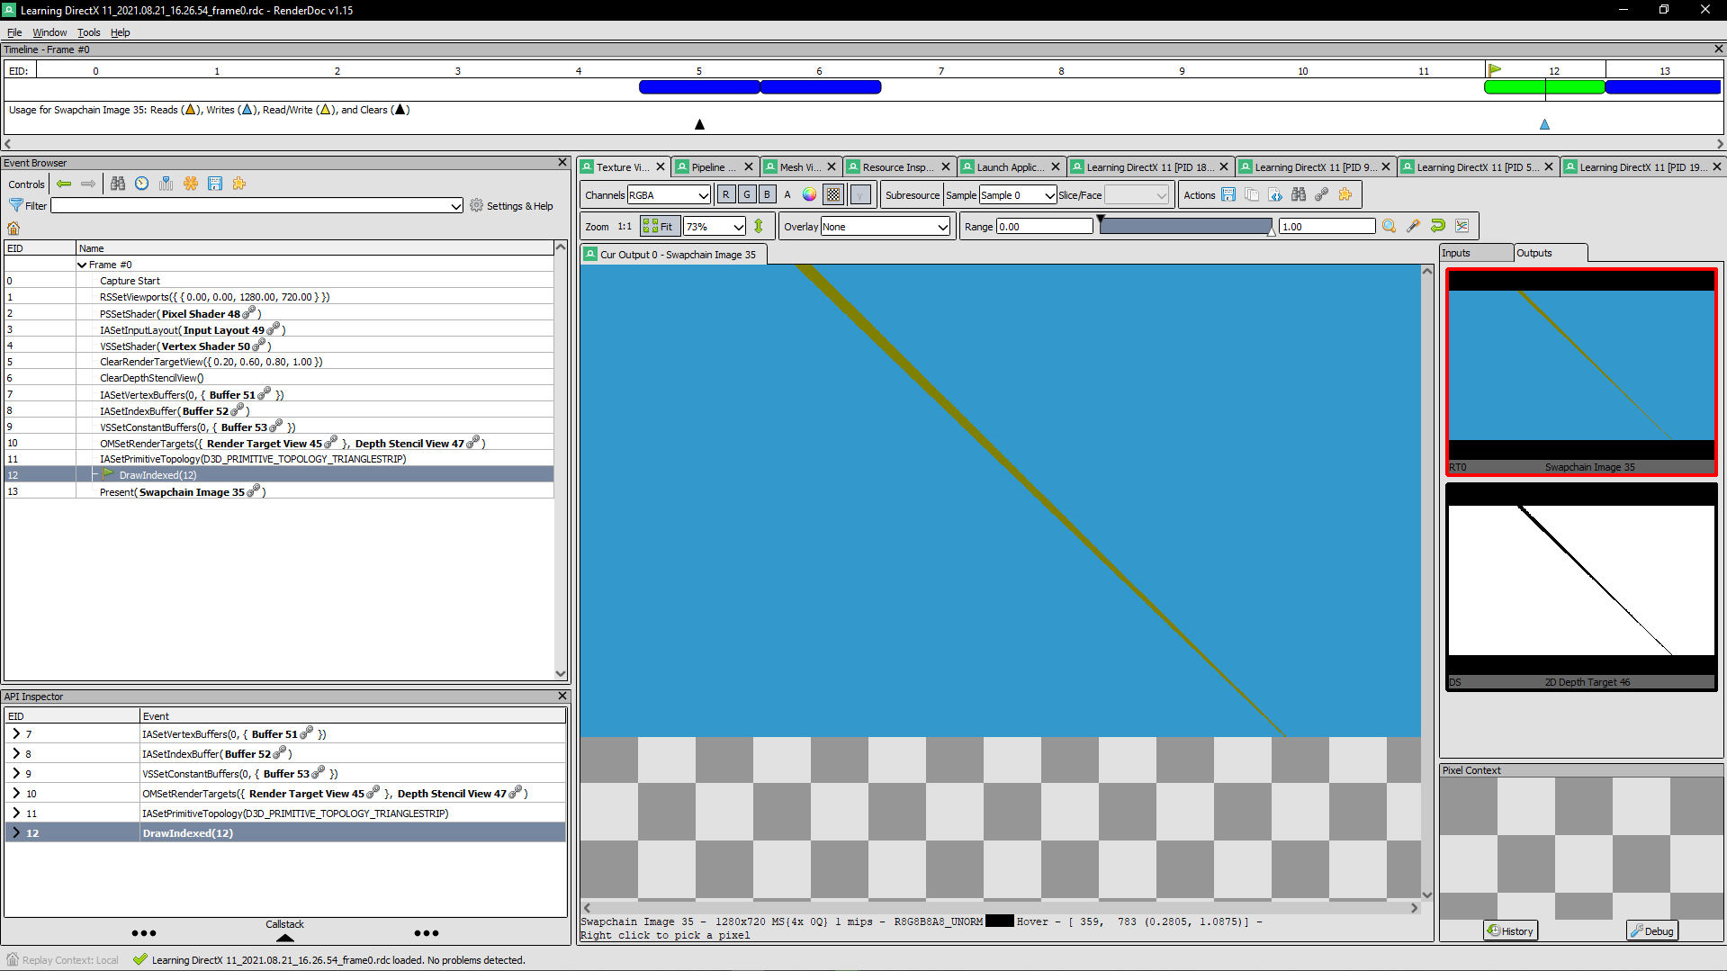The image size is (1727, 971).
Task: Expand API Inspector DrawIndexed(12) row
Action: [15, 832]
